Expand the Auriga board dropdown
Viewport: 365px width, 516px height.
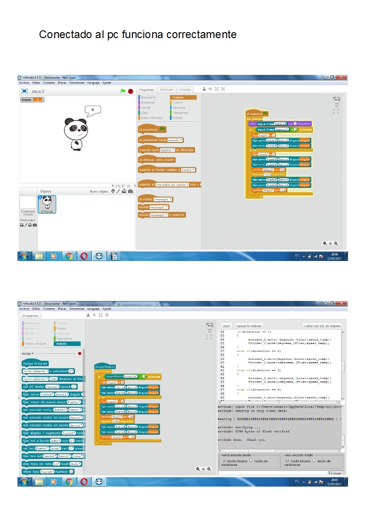click(28, 353)
